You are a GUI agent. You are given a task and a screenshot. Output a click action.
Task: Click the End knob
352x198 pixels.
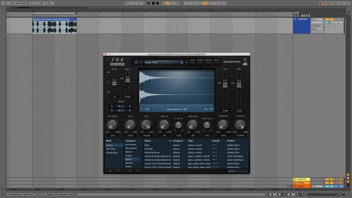(x=146, y=125)
